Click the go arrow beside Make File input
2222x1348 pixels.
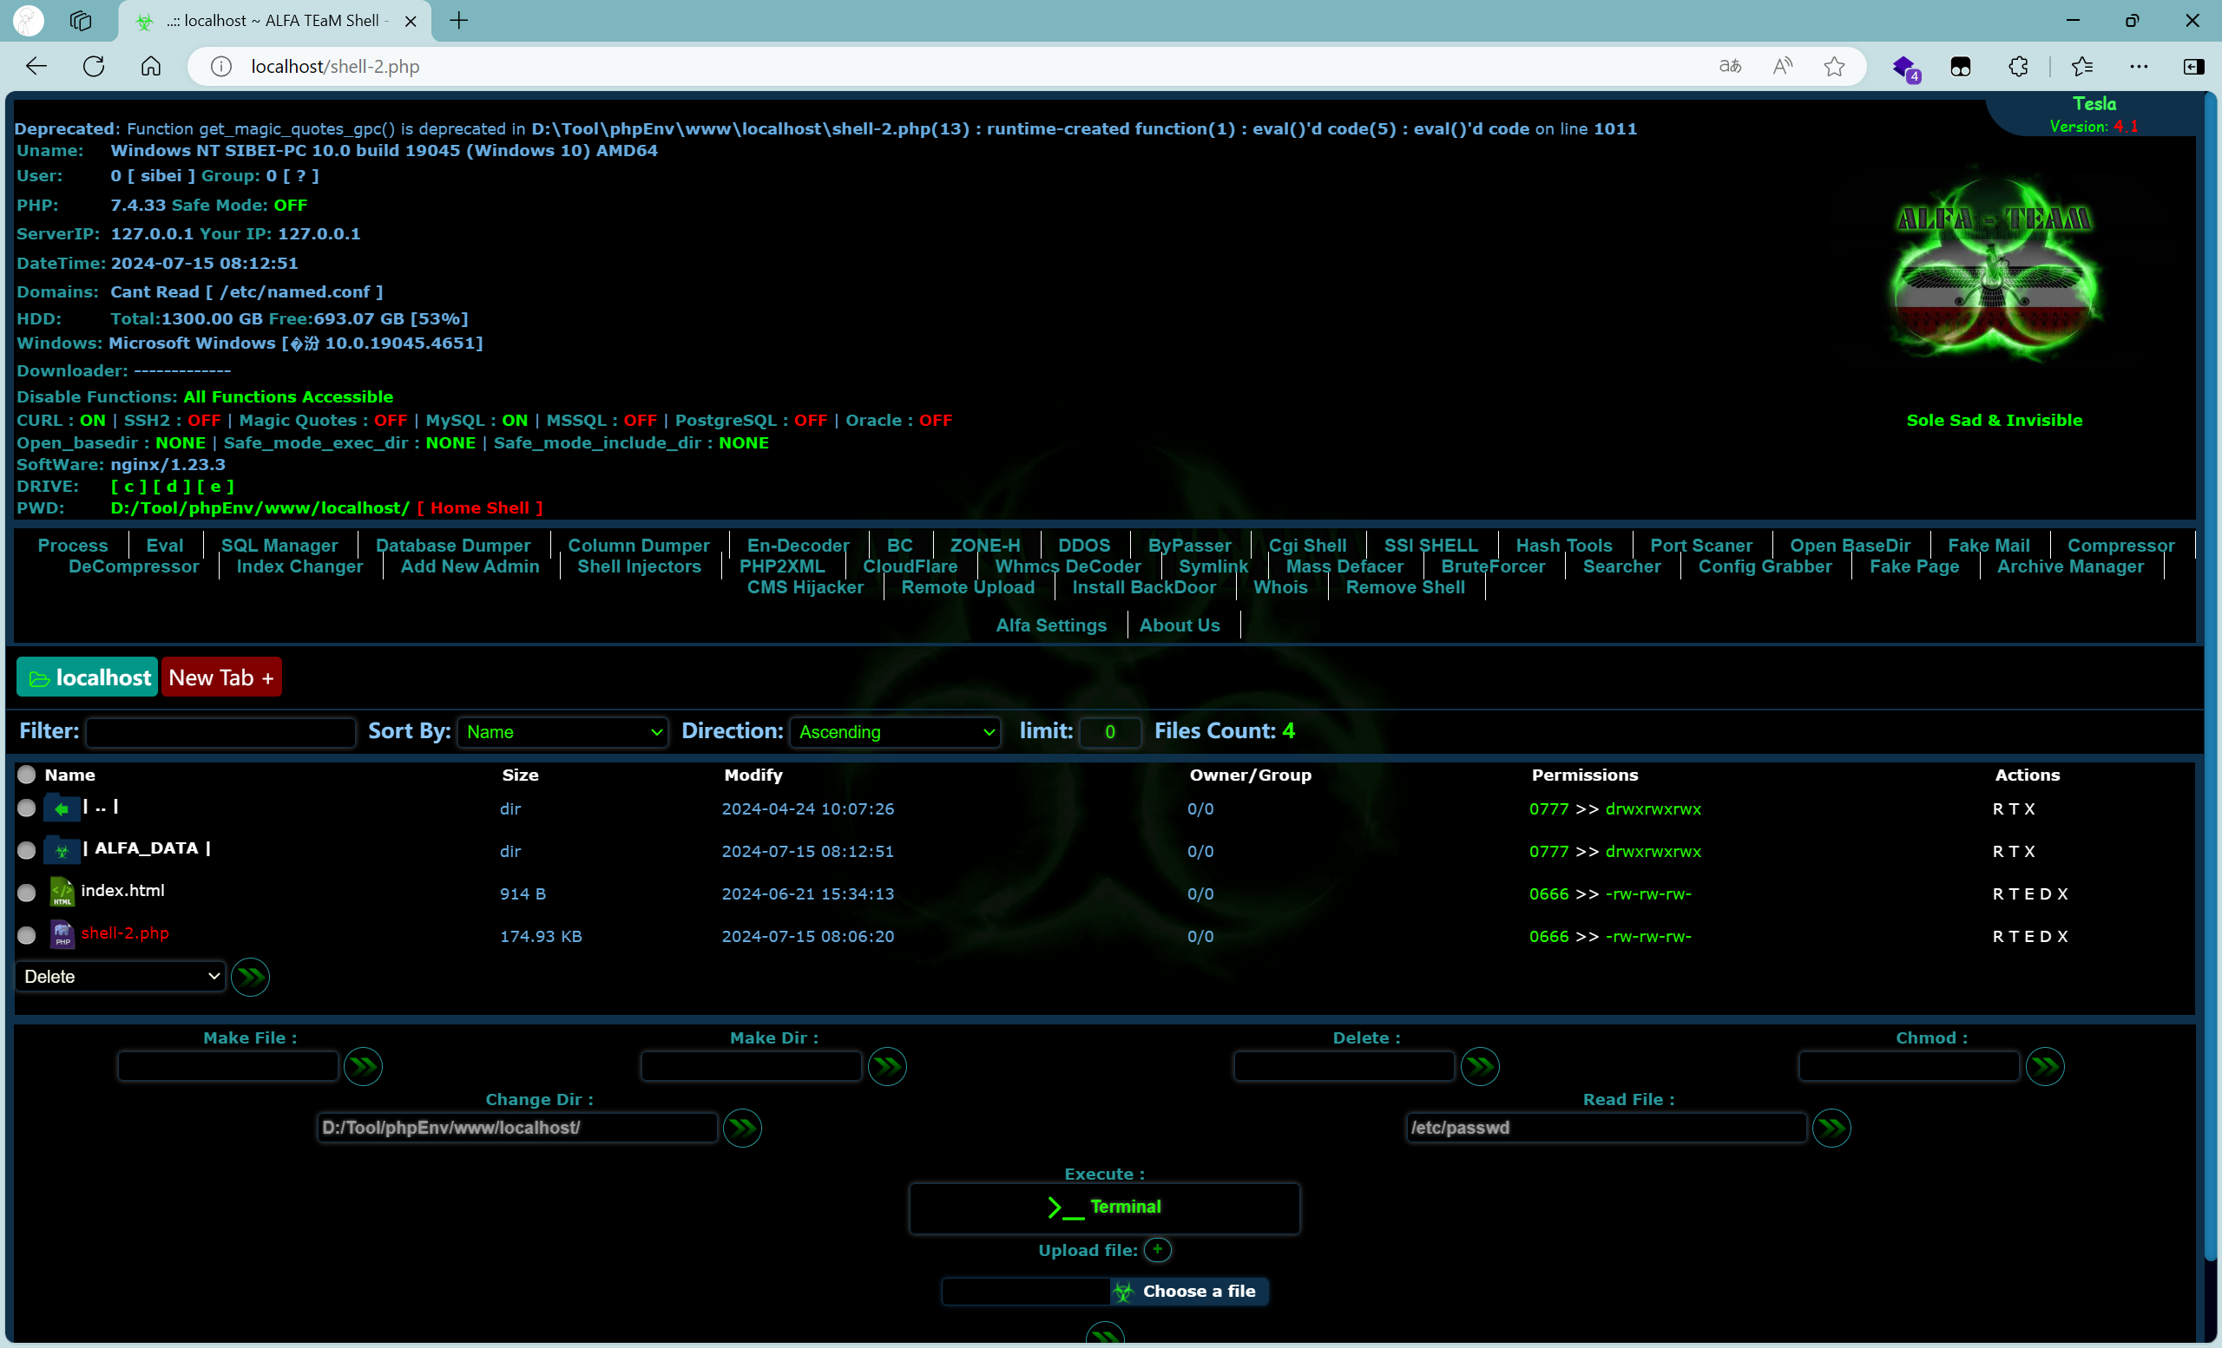pos(363,1066)
